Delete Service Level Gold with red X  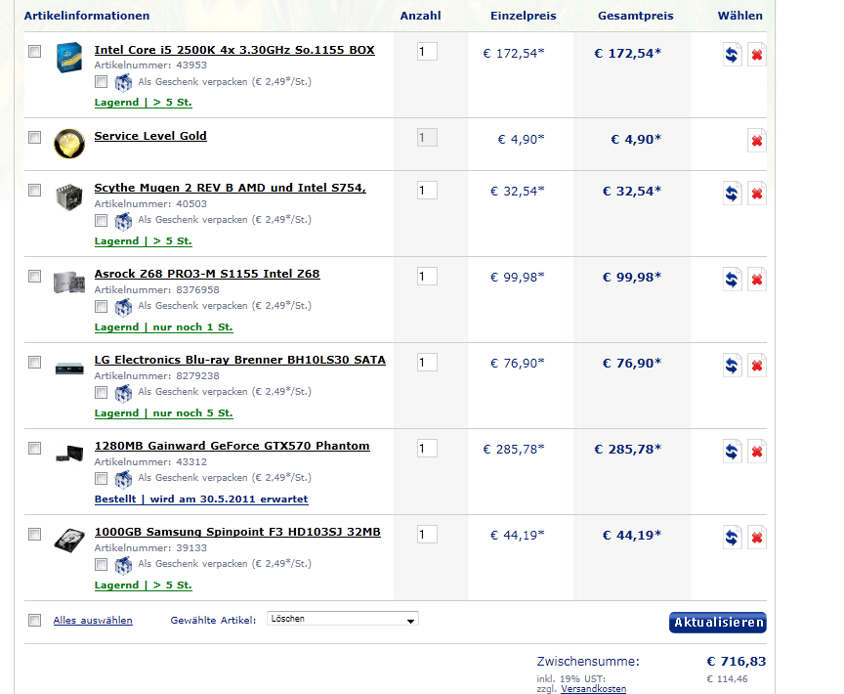pos(757,141)
